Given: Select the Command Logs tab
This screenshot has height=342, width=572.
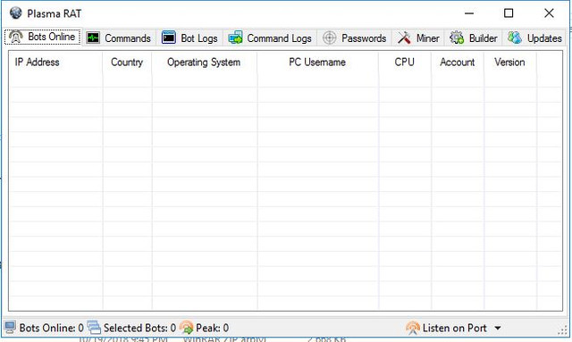Looking at the screenshot, I should [x=270, y=38].
